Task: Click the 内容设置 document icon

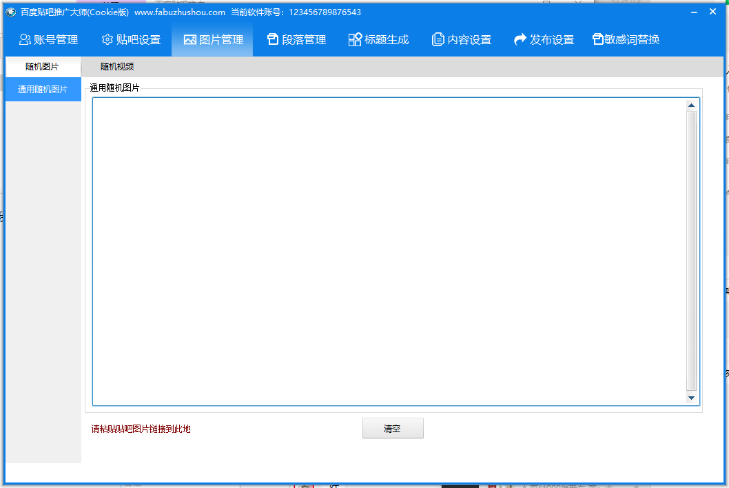Action: point(438,40)
